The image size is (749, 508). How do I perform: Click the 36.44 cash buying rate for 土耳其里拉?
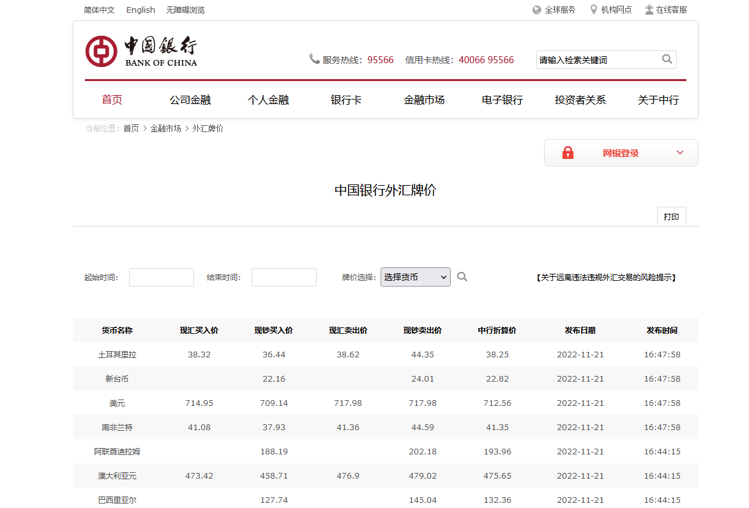tap(274, 355)
